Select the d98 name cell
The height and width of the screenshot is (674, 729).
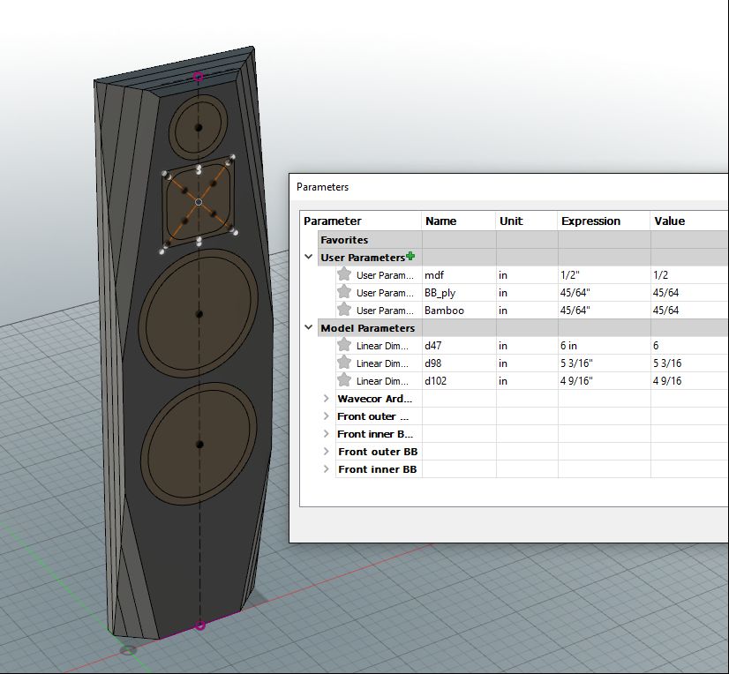click(459, 363)
